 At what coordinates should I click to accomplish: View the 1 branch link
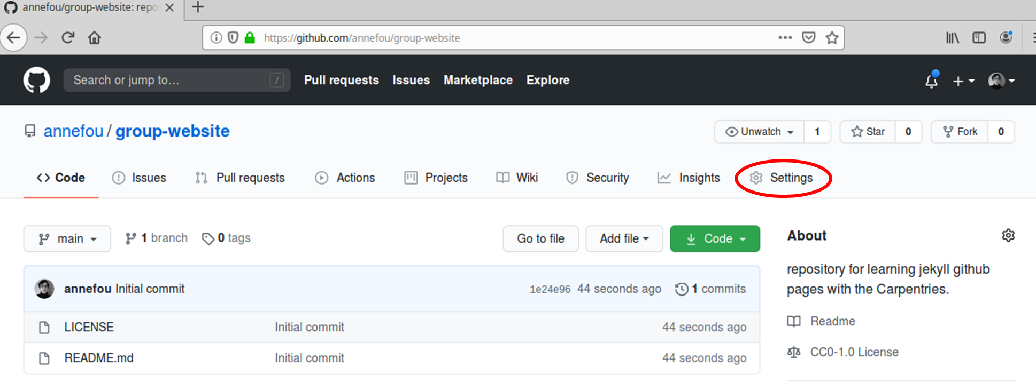click(156, 238)
